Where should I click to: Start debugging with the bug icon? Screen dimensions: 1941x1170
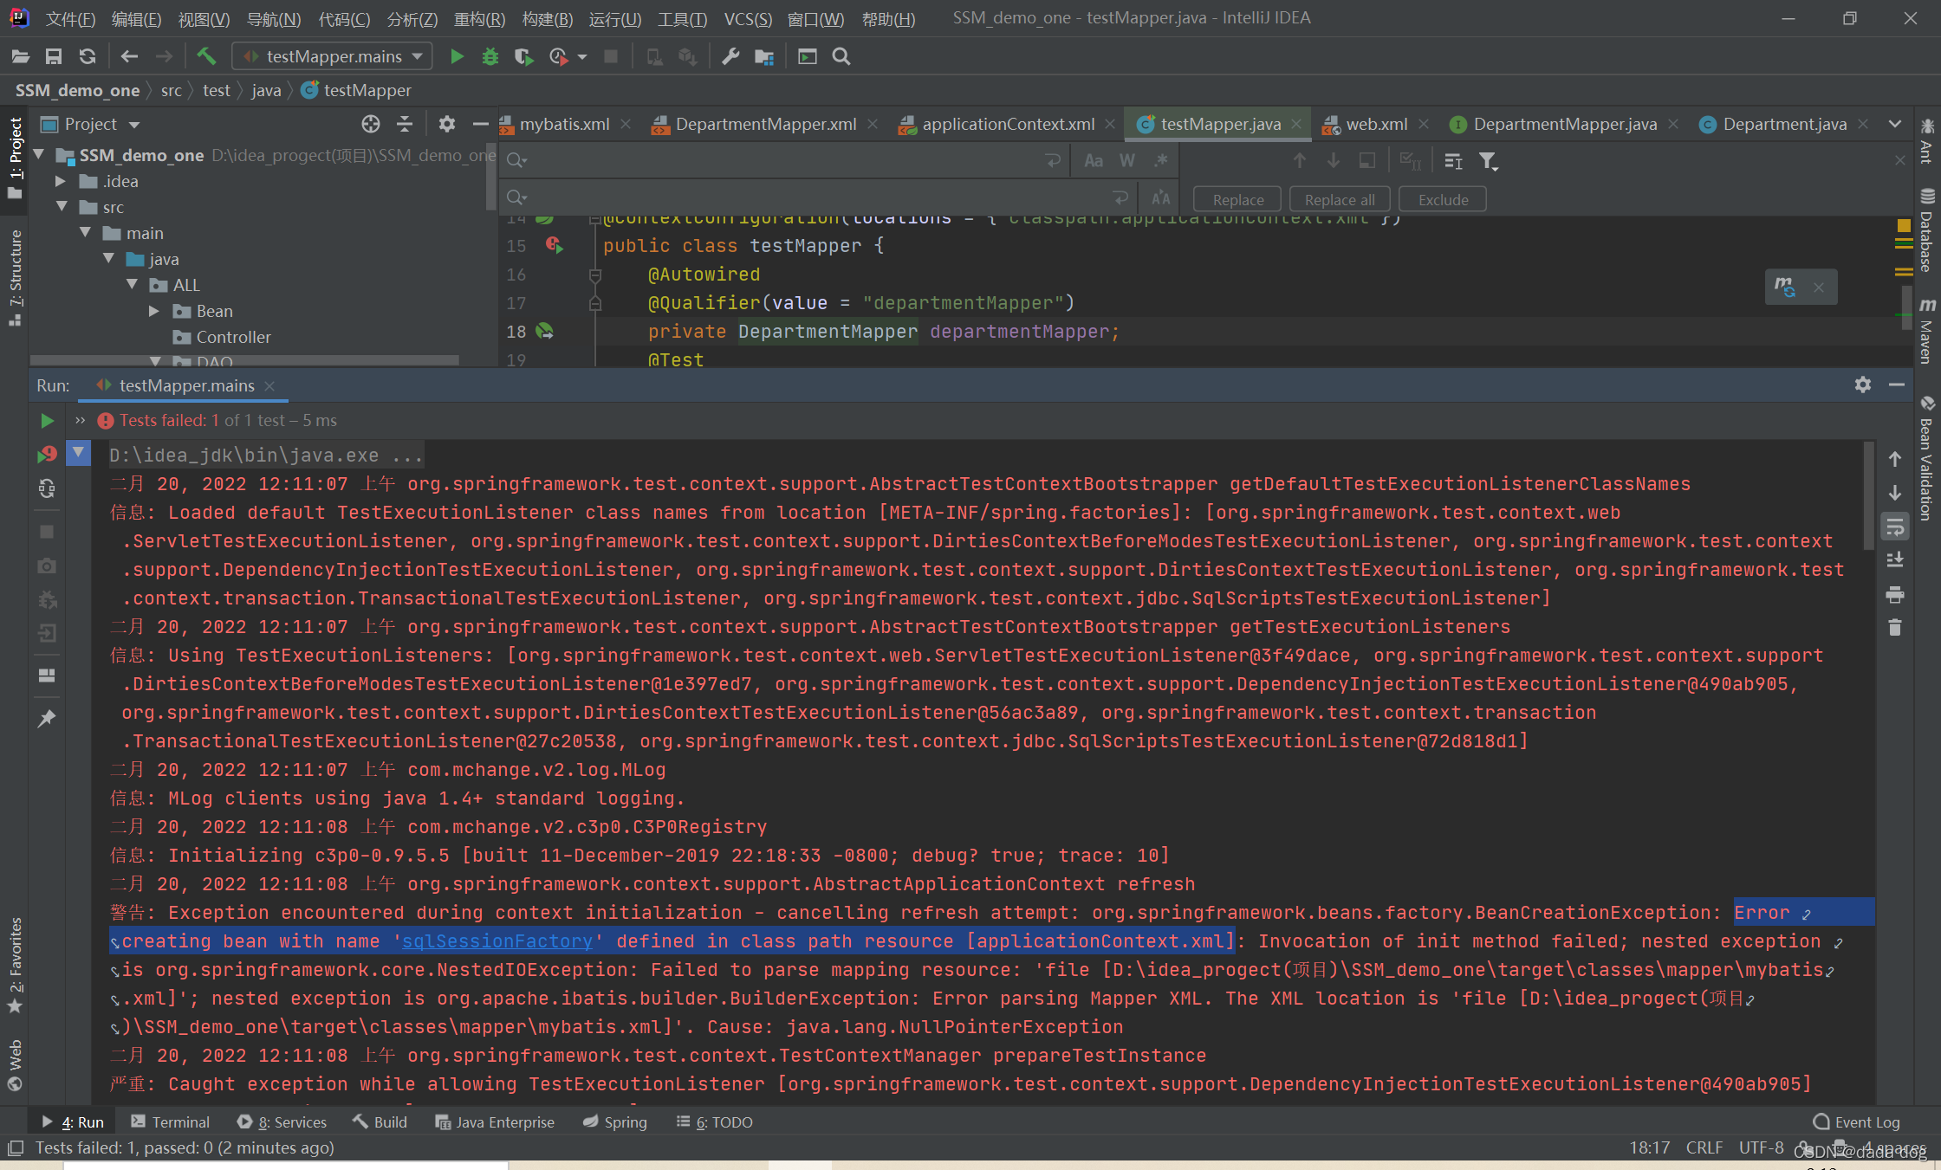[x=490, y=56]
